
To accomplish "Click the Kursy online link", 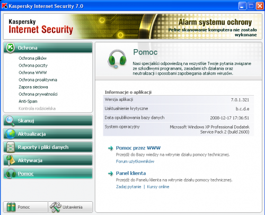I will click(x=158, y=186).
